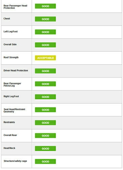This screenshot has height=170, width=123.
Task: Click the Structure/safety cage label
Action: click(15, 161)
